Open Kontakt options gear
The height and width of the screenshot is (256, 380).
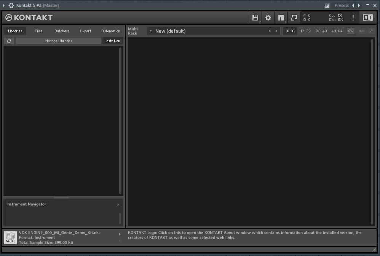(268, 17)
